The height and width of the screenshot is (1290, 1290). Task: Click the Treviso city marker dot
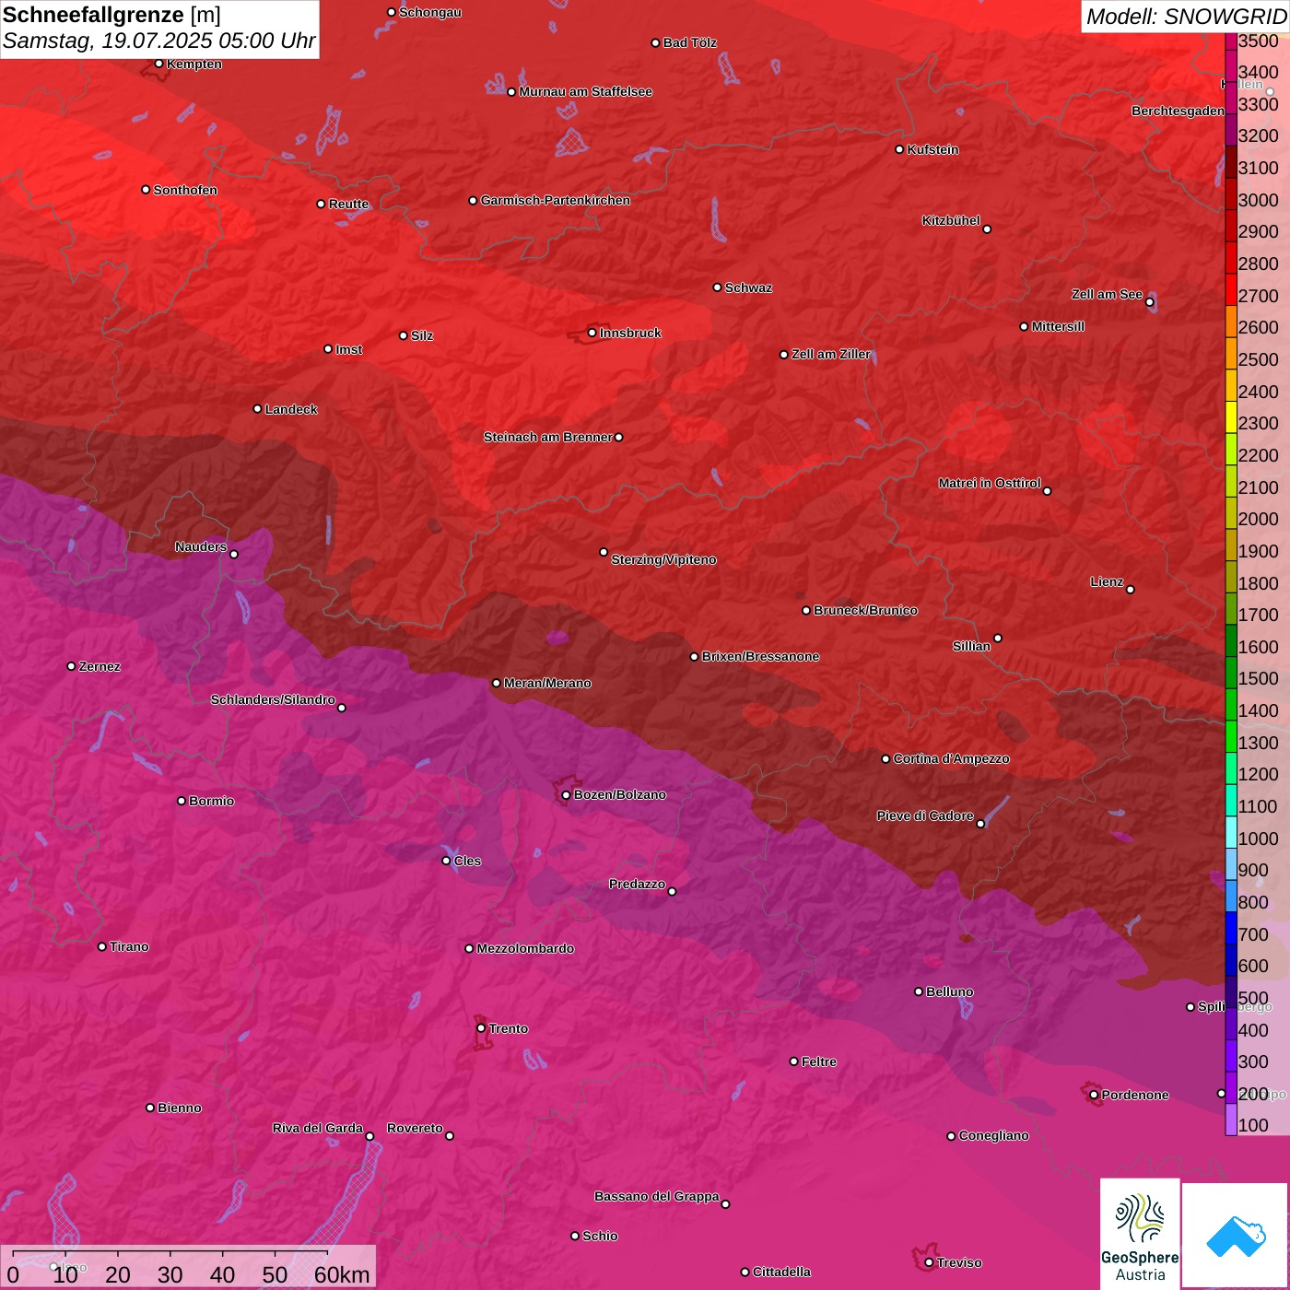click(930, 1262)
